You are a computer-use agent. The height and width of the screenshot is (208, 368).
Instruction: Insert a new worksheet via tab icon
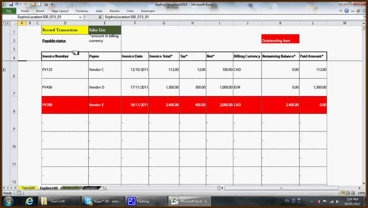tap(105, 188)
